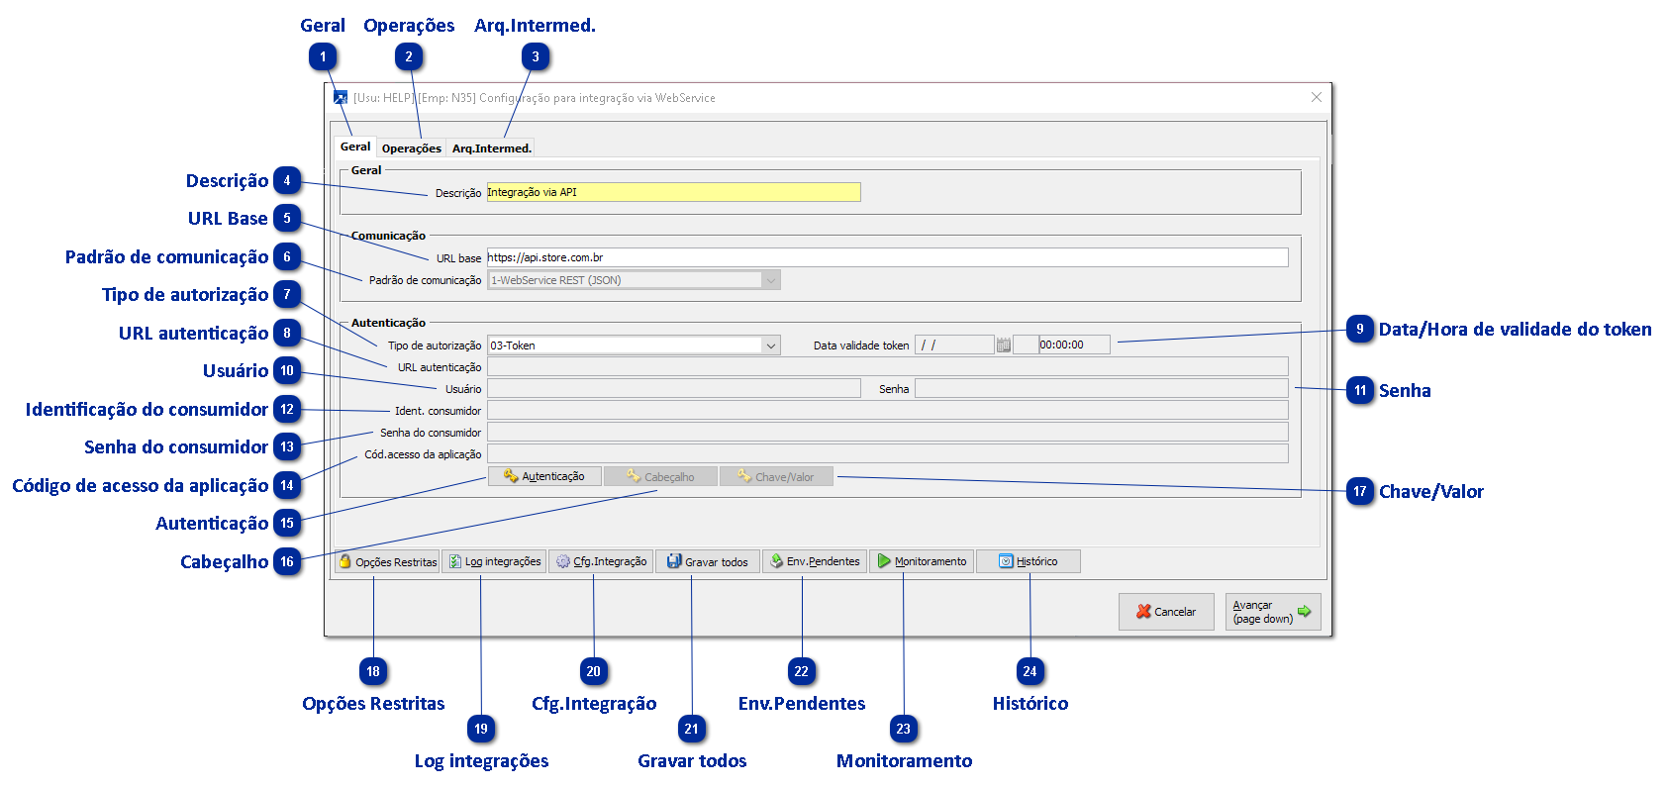Switch to the Geral tab
Viewport: 1668px width, 789px height.
point(355,147)
